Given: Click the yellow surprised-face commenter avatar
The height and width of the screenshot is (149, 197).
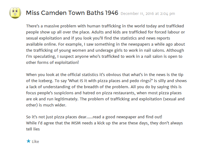Looking at the screenshot, I should click(15, 13).
